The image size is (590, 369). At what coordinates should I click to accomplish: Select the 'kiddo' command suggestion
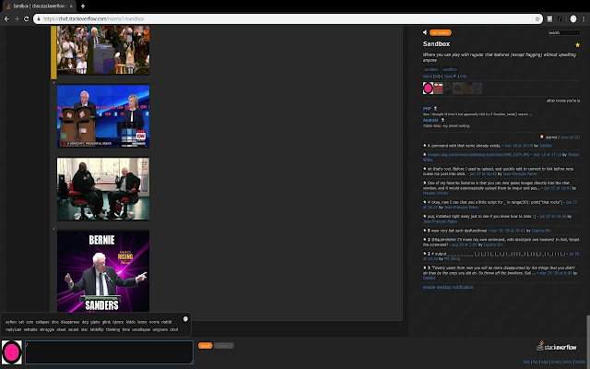(131, 322)
